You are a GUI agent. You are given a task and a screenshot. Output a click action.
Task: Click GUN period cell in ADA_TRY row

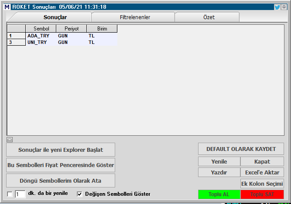click(72, 36)
